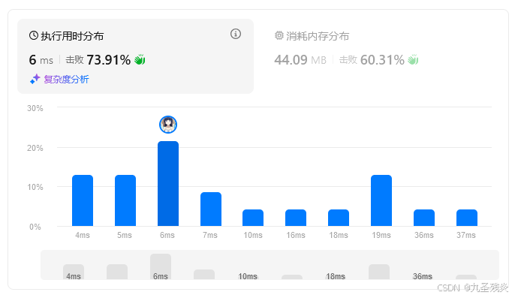515x298 pixels.
Task: Click the 5ms x-axis label
Action: [x=125, y=235]
